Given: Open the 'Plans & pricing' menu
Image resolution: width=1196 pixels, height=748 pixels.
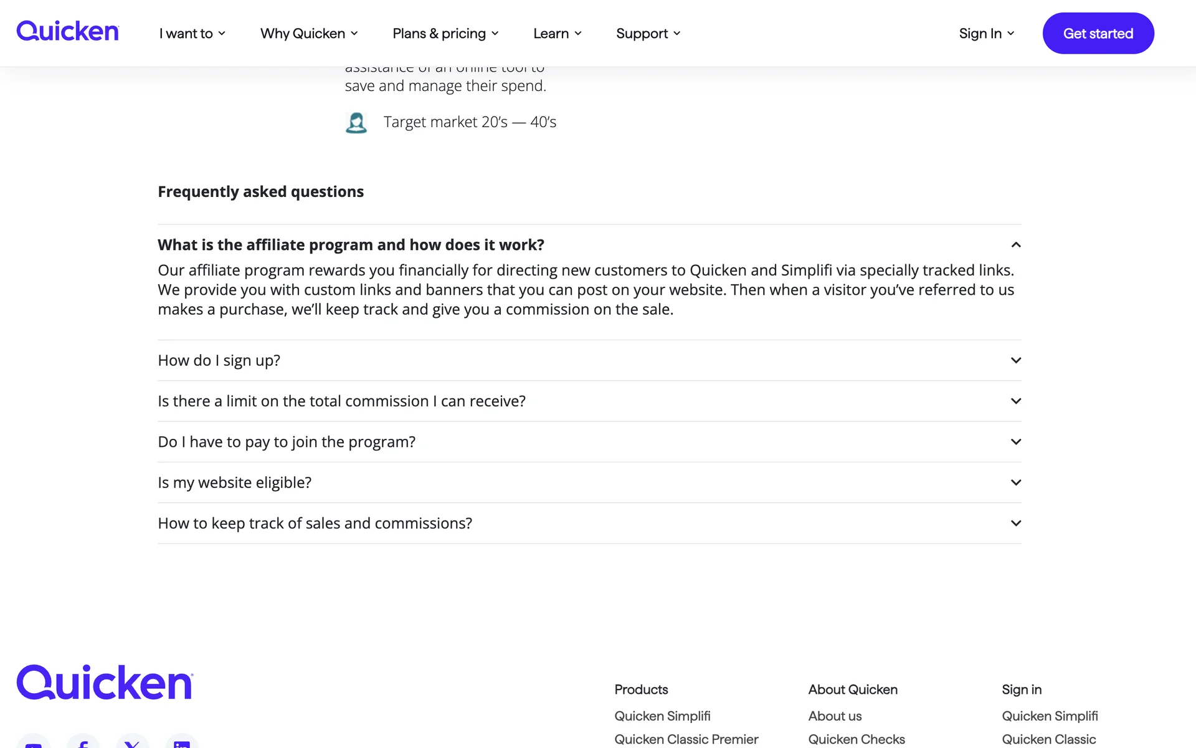Looking at the screenshot, I should point(445,34).
